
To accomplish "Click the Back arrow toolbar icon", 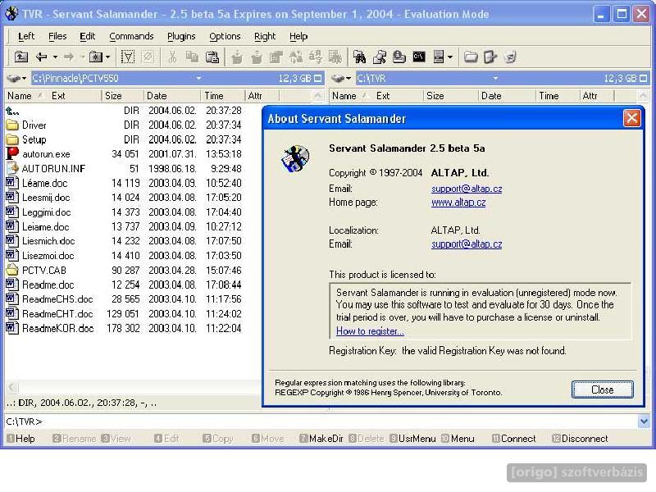I will [x=42, y=57].
